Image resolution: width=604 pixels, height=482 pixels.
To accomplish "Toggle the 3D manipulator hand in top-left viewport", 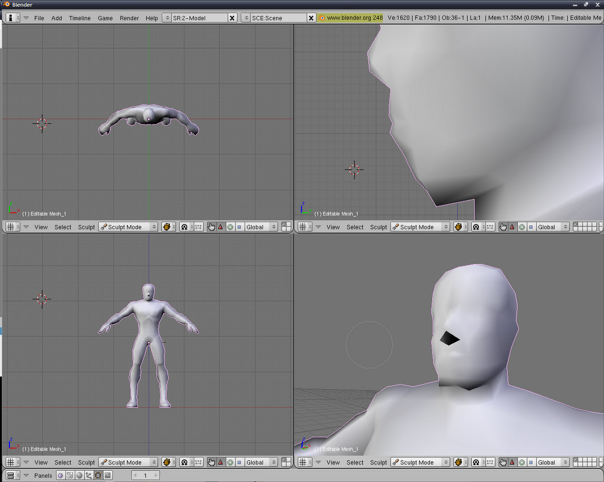I will point(212,227).
